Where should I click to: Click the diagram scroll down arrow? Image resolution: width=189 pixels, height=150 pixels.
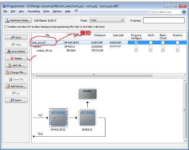click(x=185, y=140)
